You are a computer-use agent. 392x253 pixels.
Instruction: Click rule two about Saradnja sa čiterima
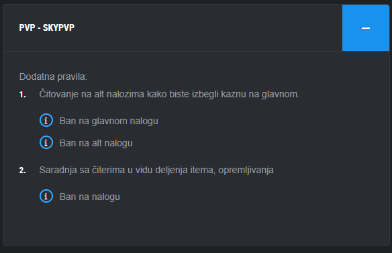pos(156,170)
